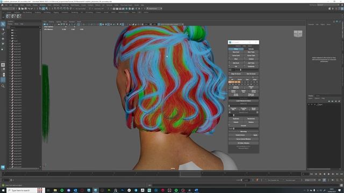Click second GS CurveTools shelf icon
Image resolution: width=344 pixels, height=193 pixels.
coord(13,16)
